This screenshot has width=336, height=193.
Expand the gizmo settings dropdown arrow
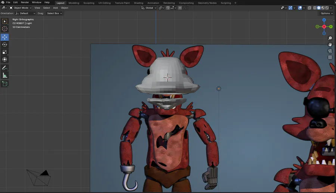pos(295,8)
